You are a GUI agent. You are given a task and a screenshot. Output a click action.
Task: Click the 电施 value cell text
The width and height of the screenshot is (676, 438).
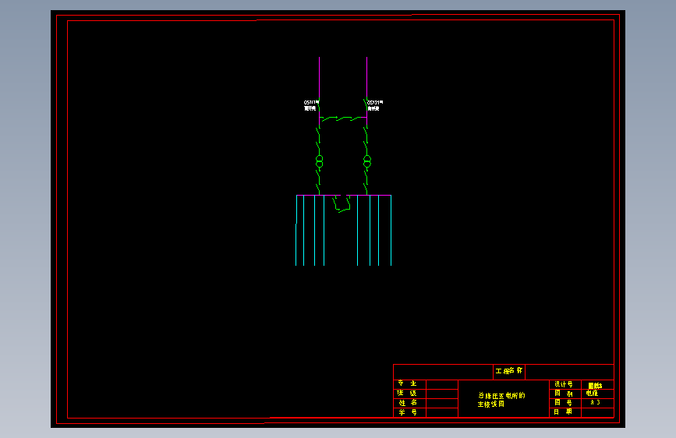tap(592, 393)
